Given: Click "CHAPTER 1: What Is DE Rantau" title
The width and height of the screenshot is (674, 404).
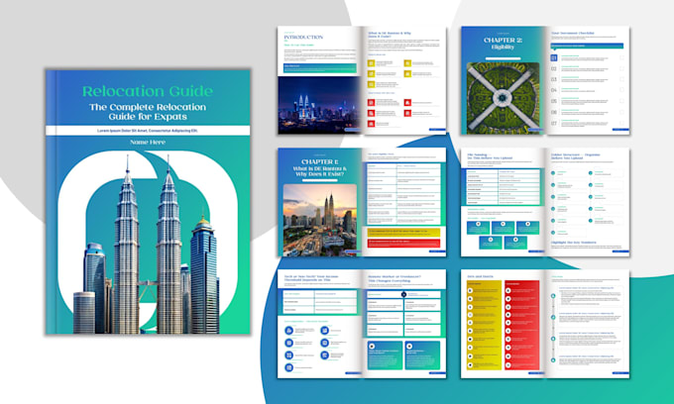Looking at the screenshot, I should click(319, 168).
